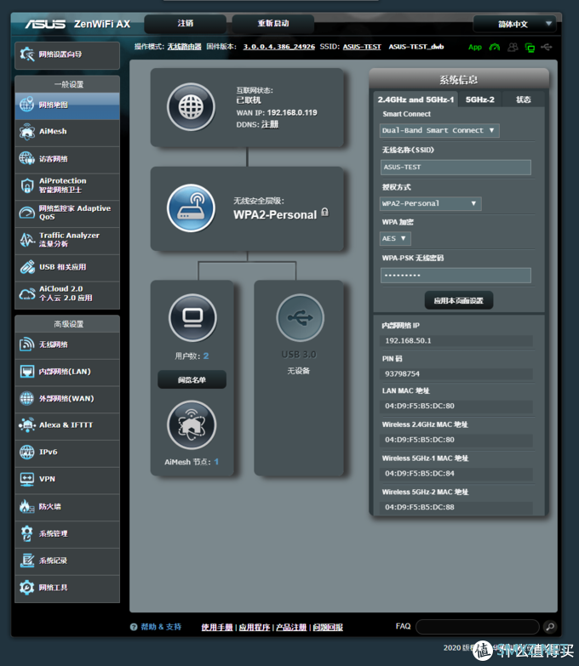Click the AiMesh status icon in the top bar
Image resolution: width=579 pixels, height=666 pixels.
495,47
